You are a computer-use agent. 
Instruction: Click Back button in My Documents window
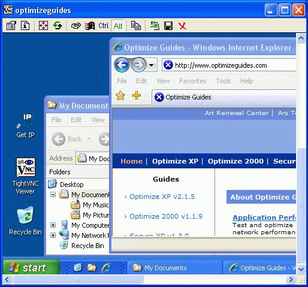[67, 139]
